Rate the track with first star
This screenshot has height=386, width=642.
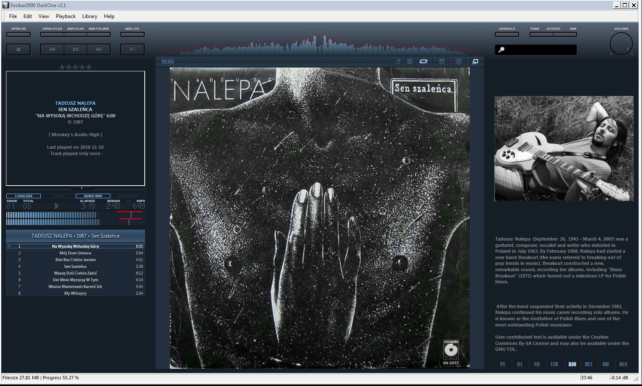coord(62,67)
